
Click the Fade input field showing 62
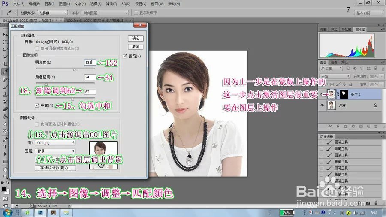point(90,92)
